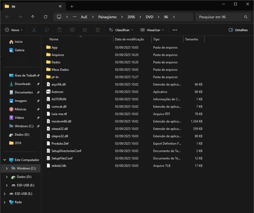
Task: Click the Rename icon in toolbar
Action: (72, 30)
